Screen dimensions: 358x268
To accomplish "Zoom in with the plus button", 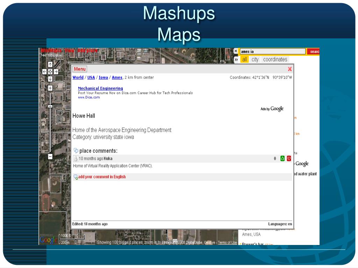I will [x=50, y=88].
